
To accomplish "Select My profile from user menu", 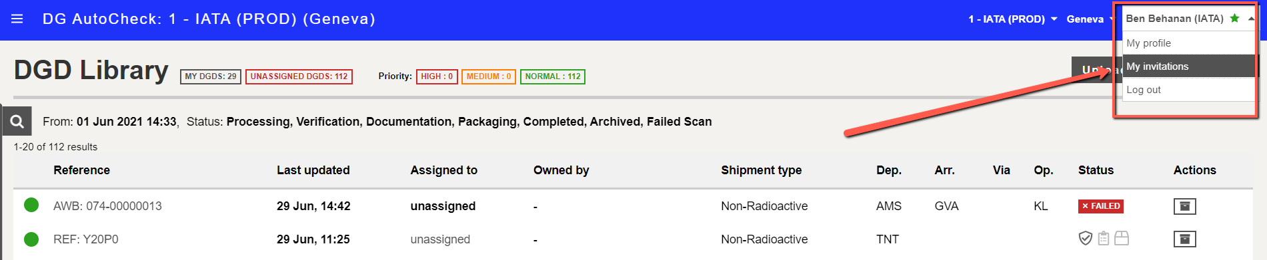I will pos(1188,43).
